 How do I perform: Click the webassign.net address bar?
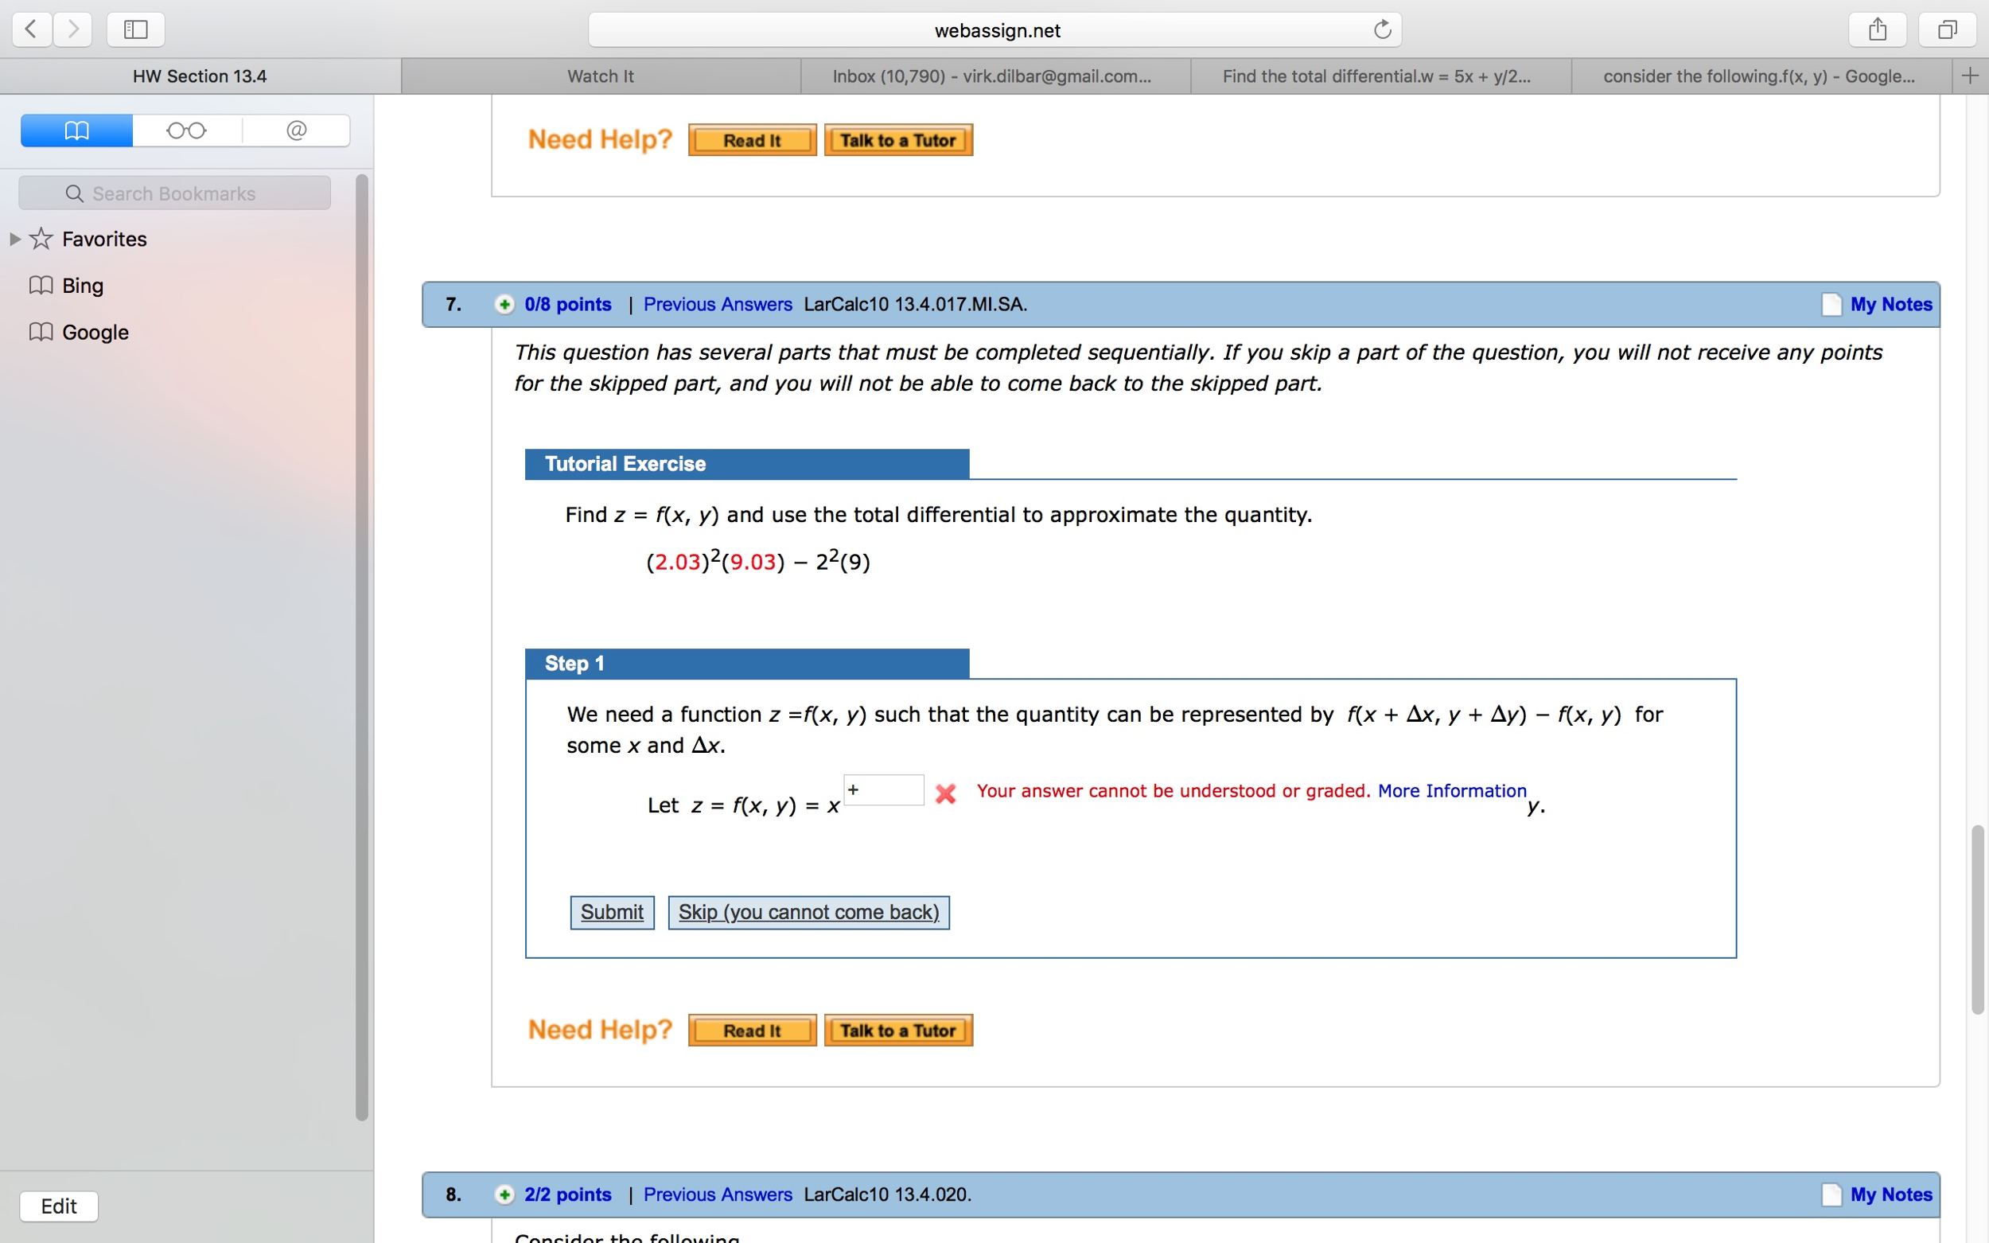[x=994, y=30]
